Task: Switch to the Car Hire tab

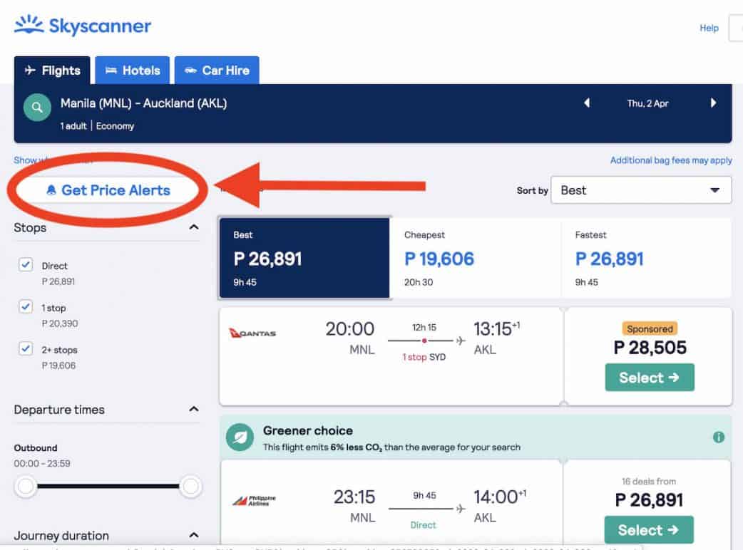Action: pos(217,71)
